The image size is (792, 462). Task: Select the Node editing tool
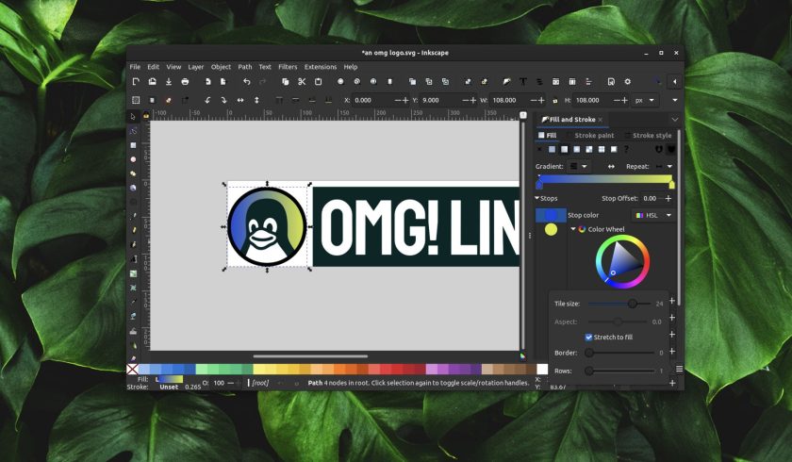coord(133,131)
